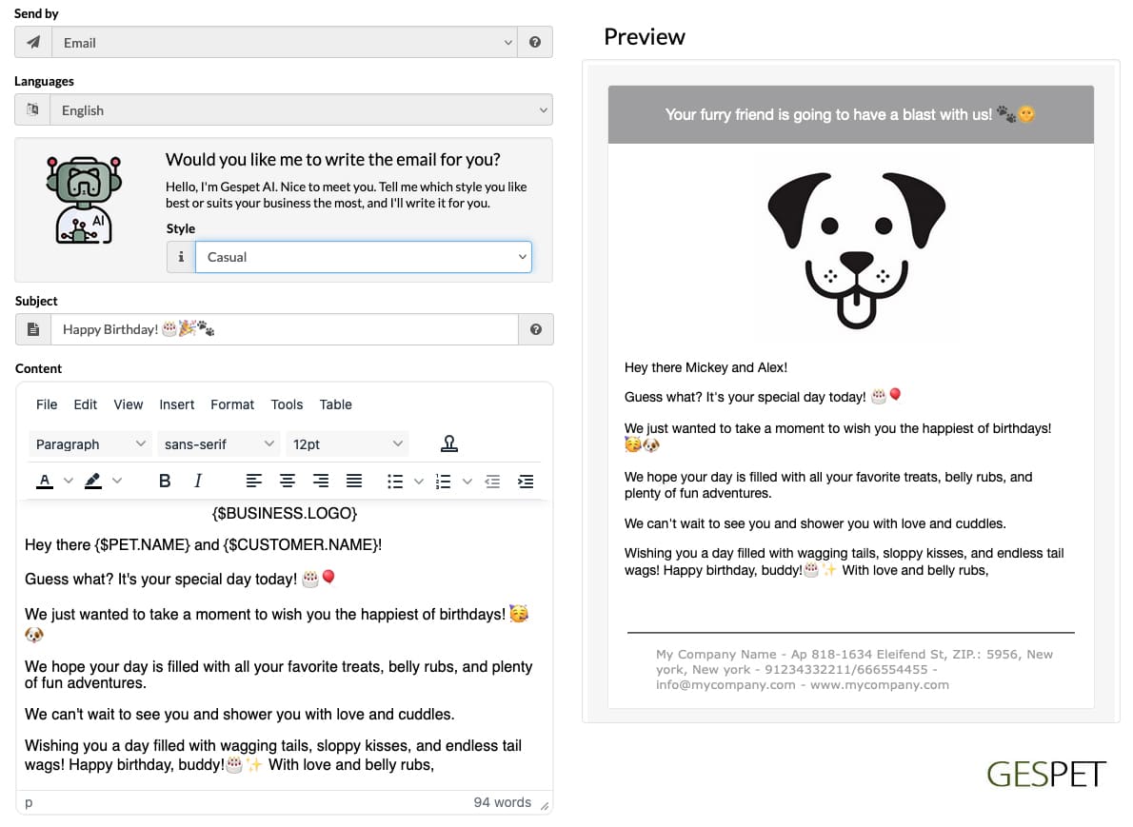This screenshot has width=1133, height=827.
Task: Open the Format menu
Action: [232, 404]
